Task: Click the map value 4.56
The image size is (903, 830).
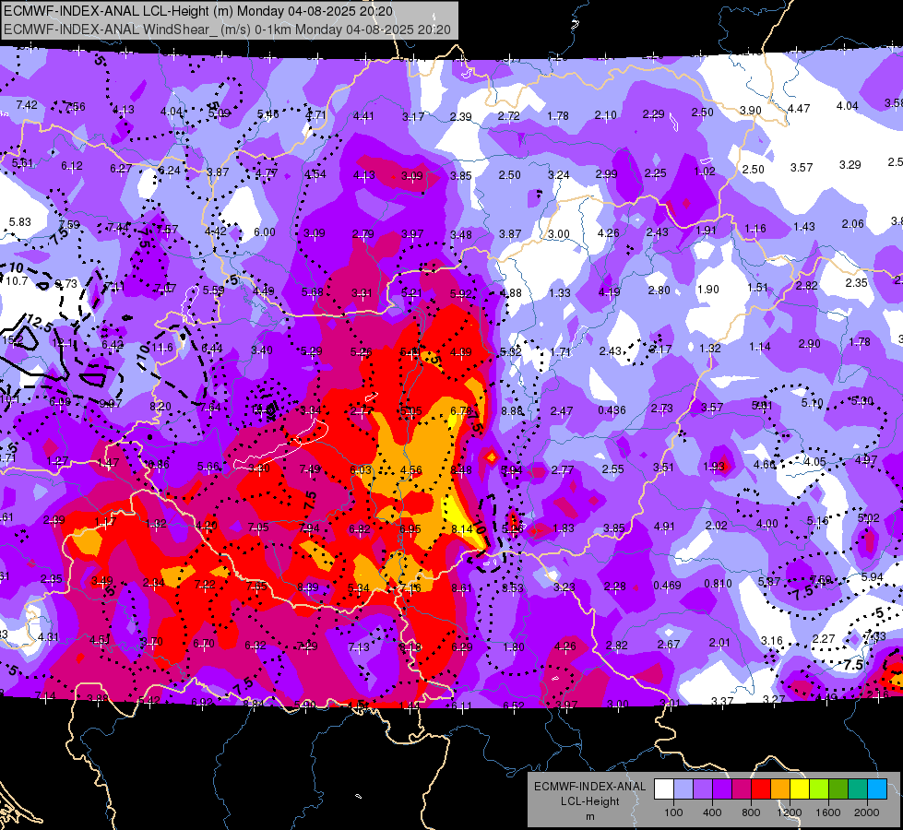Action: pos(411,470)
